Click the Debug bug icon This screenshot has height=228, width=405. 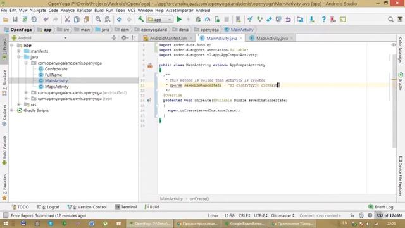[x=198, y=20]
